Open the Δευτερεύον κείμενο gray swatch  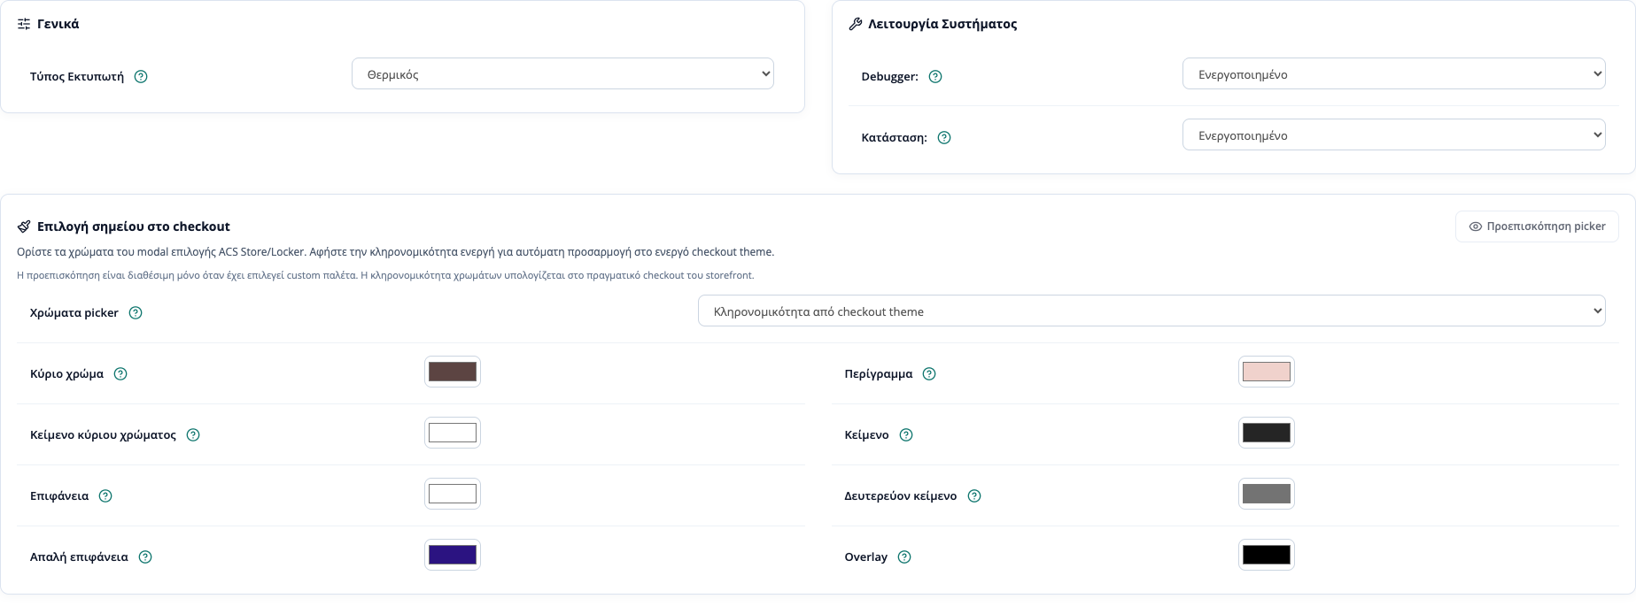1267,494
